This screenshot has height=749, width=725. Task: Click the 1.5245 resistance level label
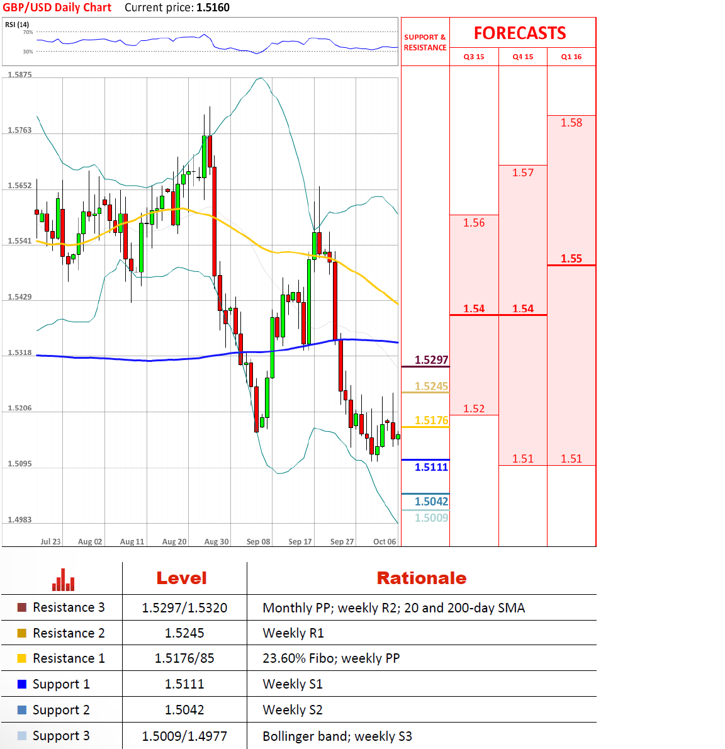click(x=431, y=386)
